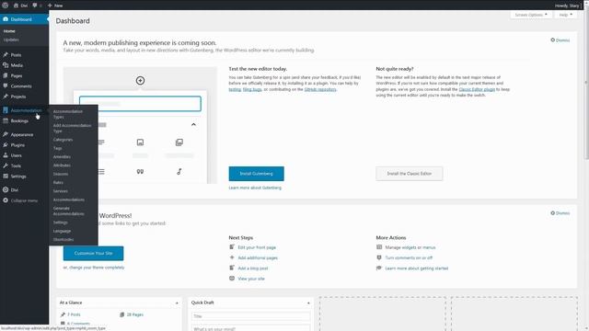This screenshot has width=589, height=331.
Task: Collapse the At a Glance panel arrow
Action: 177,302
